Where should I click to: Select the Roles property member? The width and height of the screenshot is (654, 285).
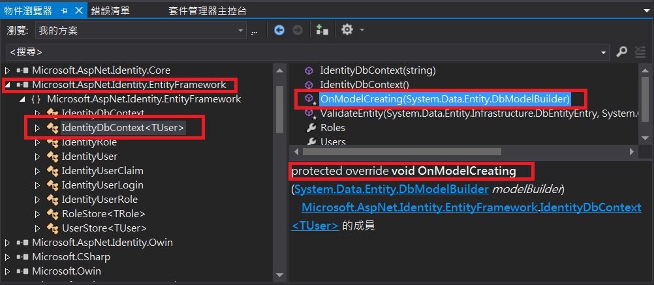332,128
